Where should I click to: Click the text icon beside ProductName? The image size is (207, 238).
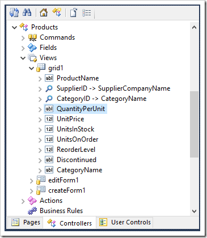[x=49, y=78]
